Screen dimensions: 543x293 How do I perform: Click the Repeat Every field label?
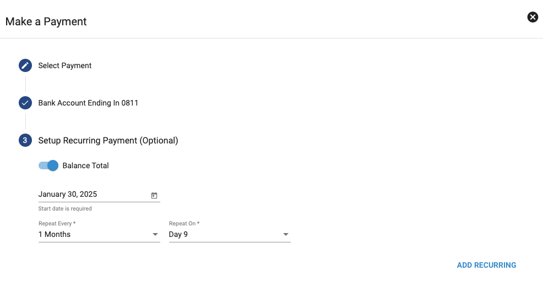tap(57, 224)
